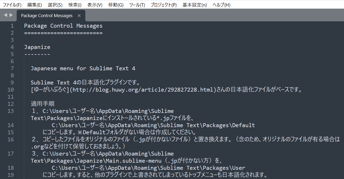344x179 pixels.
Task: Open the 編集(E) menu
Action: [34, 4]
